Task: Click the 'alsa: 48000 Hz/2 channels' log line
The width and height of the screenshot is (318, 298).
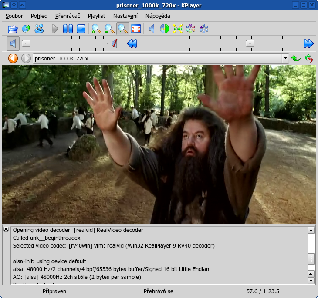Action: [111, 269]
